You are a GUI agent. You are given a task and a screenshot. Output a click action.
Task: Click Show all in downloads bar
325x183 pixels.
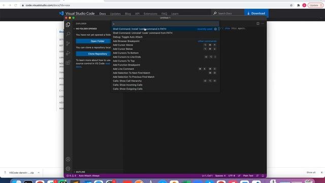[311, 172]
